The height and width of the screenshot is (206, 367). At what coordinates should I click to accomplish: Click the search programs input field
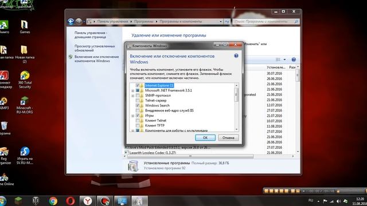[x=263, y=22]
